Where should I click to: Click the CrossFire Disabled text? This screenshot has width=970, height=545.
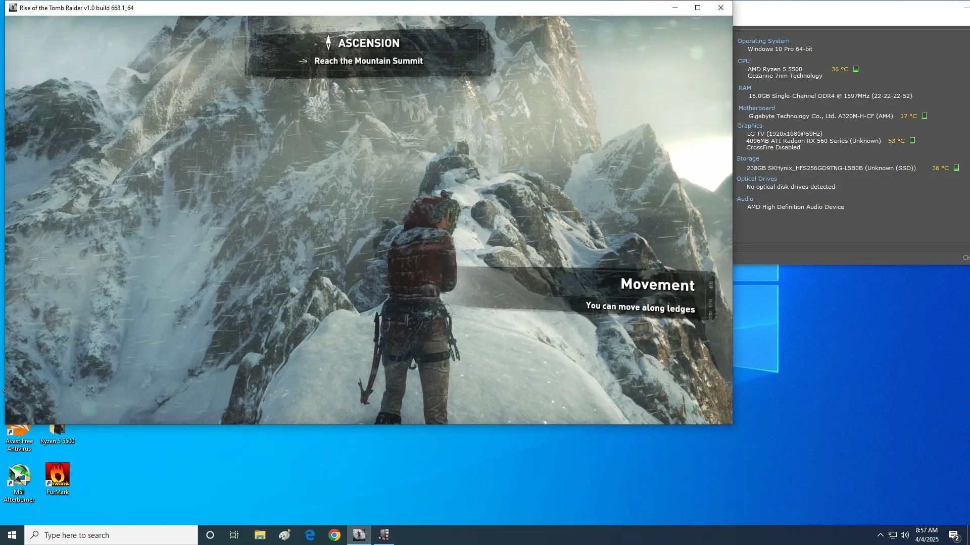(x=773, y=147)
